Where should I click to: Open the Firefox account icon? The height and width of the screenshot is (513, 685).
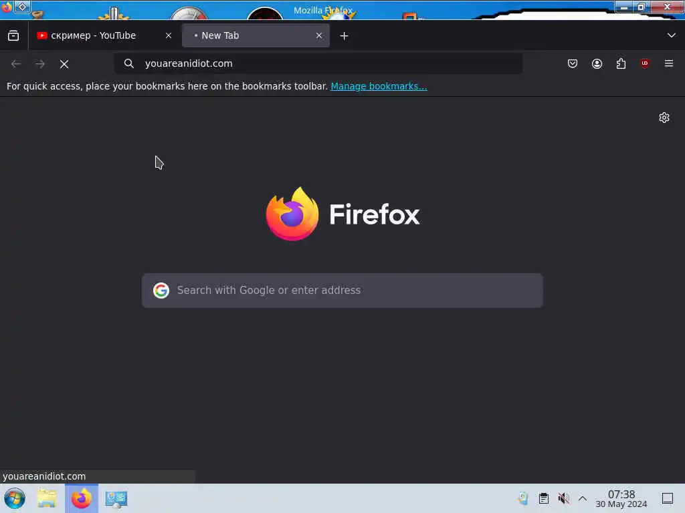tap(597, 63)
